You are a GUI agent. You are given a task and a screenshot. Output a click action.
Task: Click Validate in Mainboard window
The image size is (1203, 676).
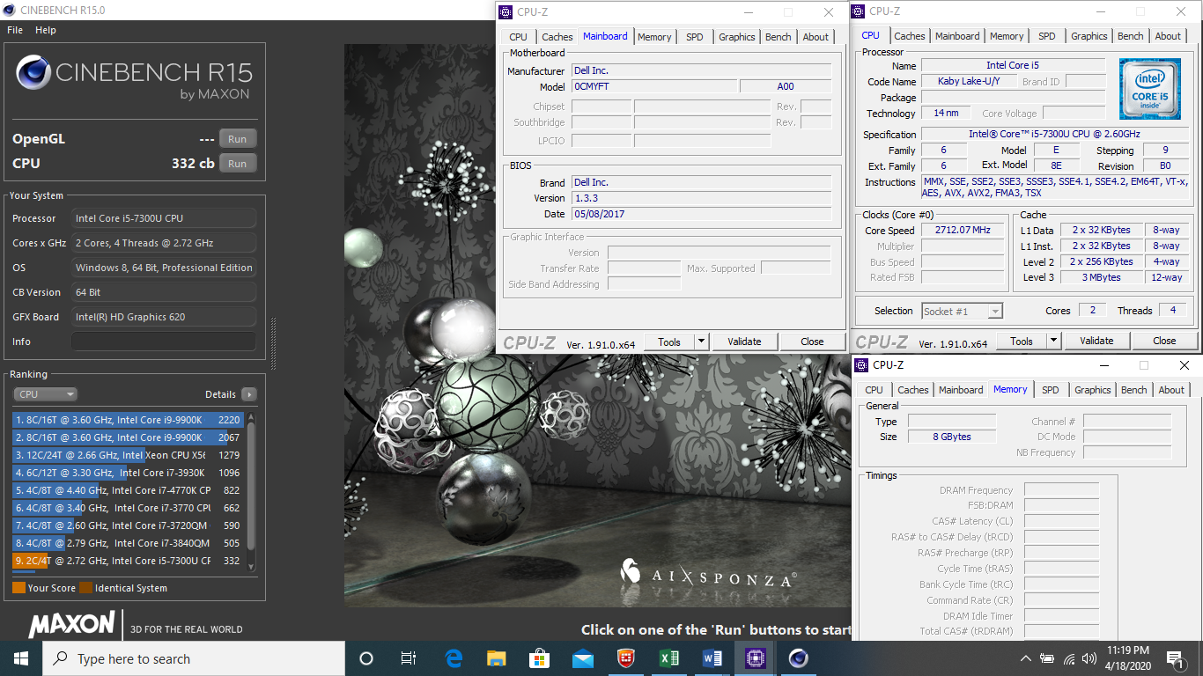coord(744,342)
